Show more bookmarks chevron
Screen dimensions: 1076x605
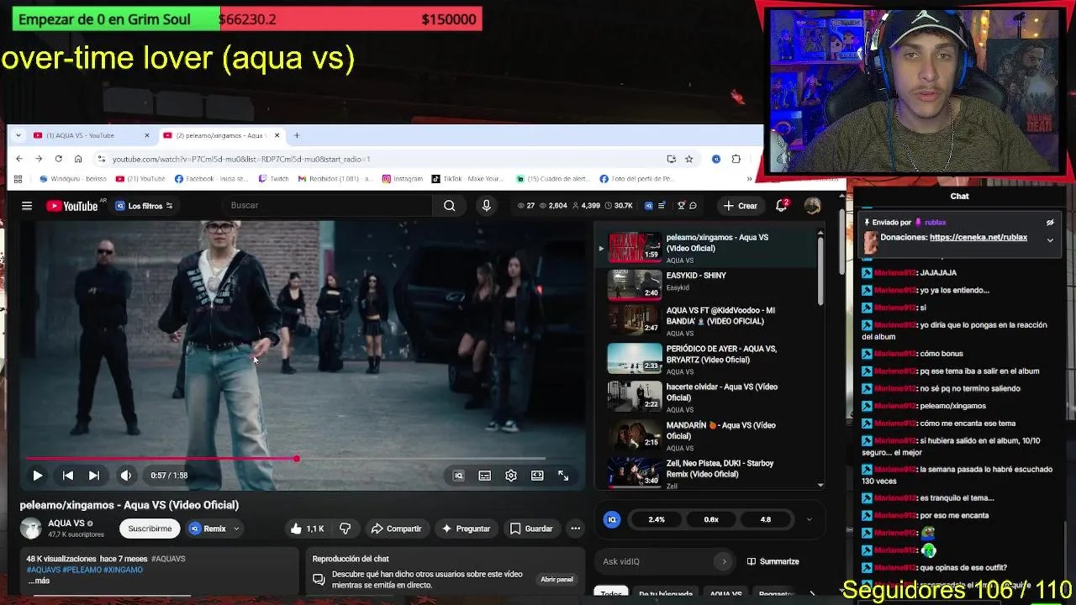point(749,179)
